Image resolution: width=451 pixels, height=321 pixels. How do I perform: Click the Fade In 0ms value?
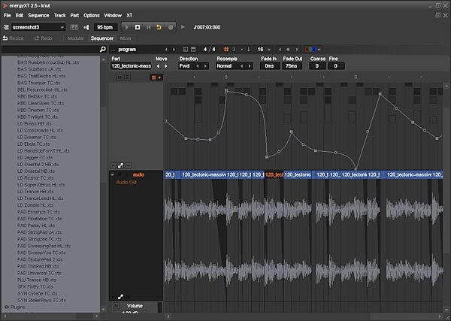coord(270,66)
